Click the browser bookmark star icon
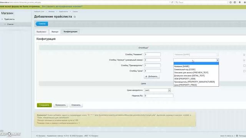246x138 pixels. click(x=231, y=2)
